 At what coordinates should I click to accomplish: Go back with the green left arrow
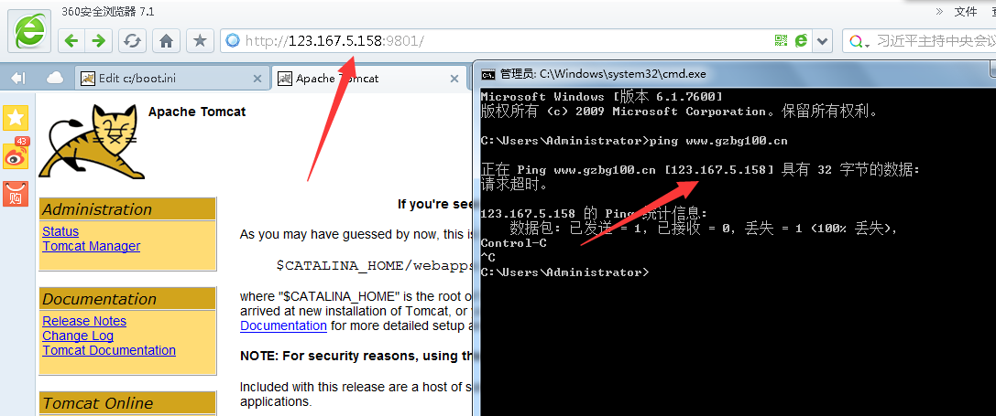coord(71,41)
